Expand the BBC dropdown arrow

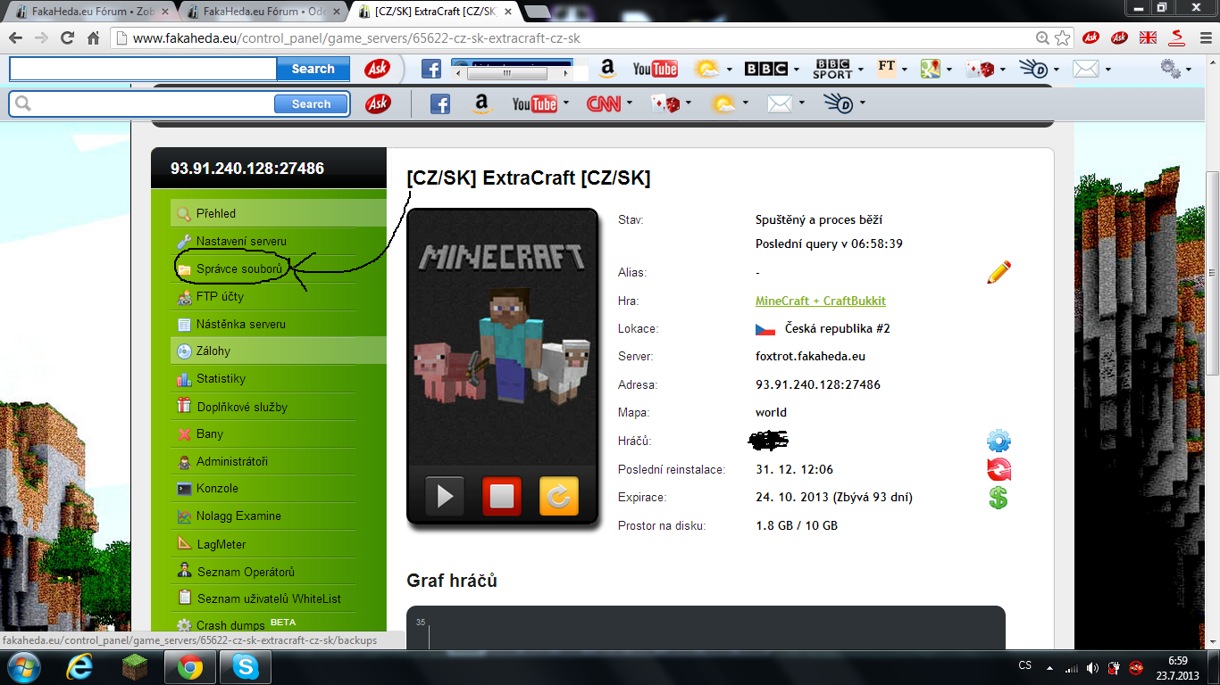click(x=797, y=69)
